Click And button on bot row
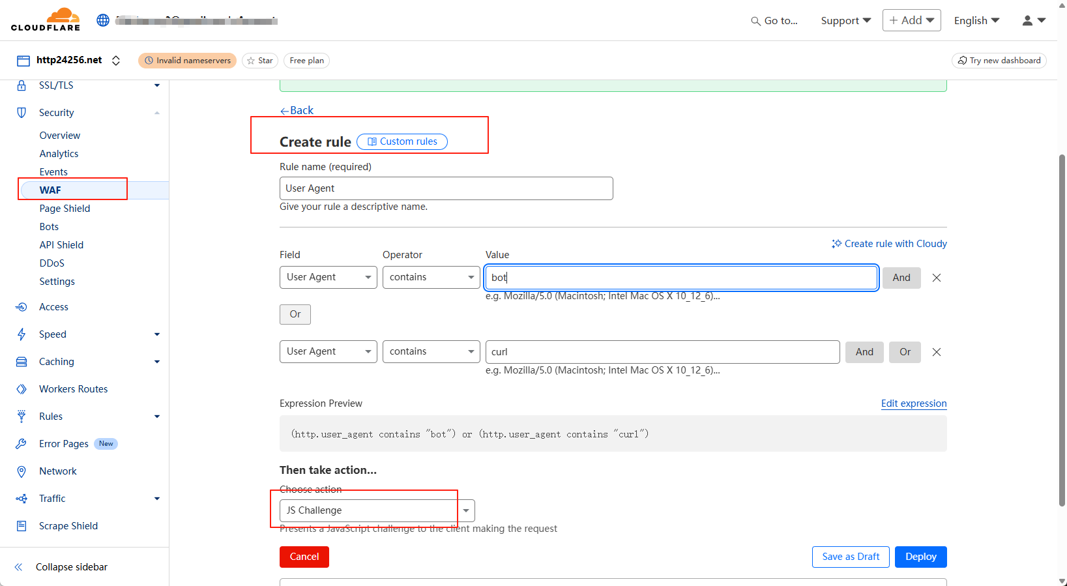The image size is (1067, 586). point(901,278)
